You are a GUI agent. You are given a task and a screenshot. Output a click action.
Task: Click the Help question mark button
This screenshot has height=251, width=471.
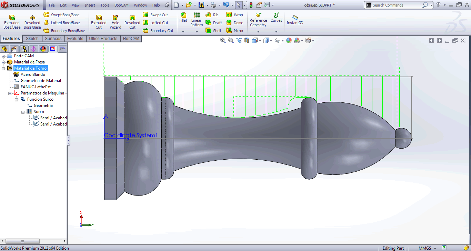(x=438, y=5)
